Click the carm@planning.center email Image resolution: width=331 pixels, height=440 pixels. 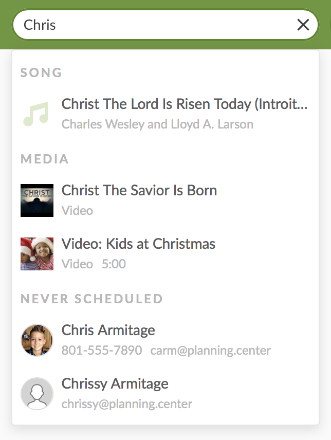pyautogui.click(x=211, y=351)
